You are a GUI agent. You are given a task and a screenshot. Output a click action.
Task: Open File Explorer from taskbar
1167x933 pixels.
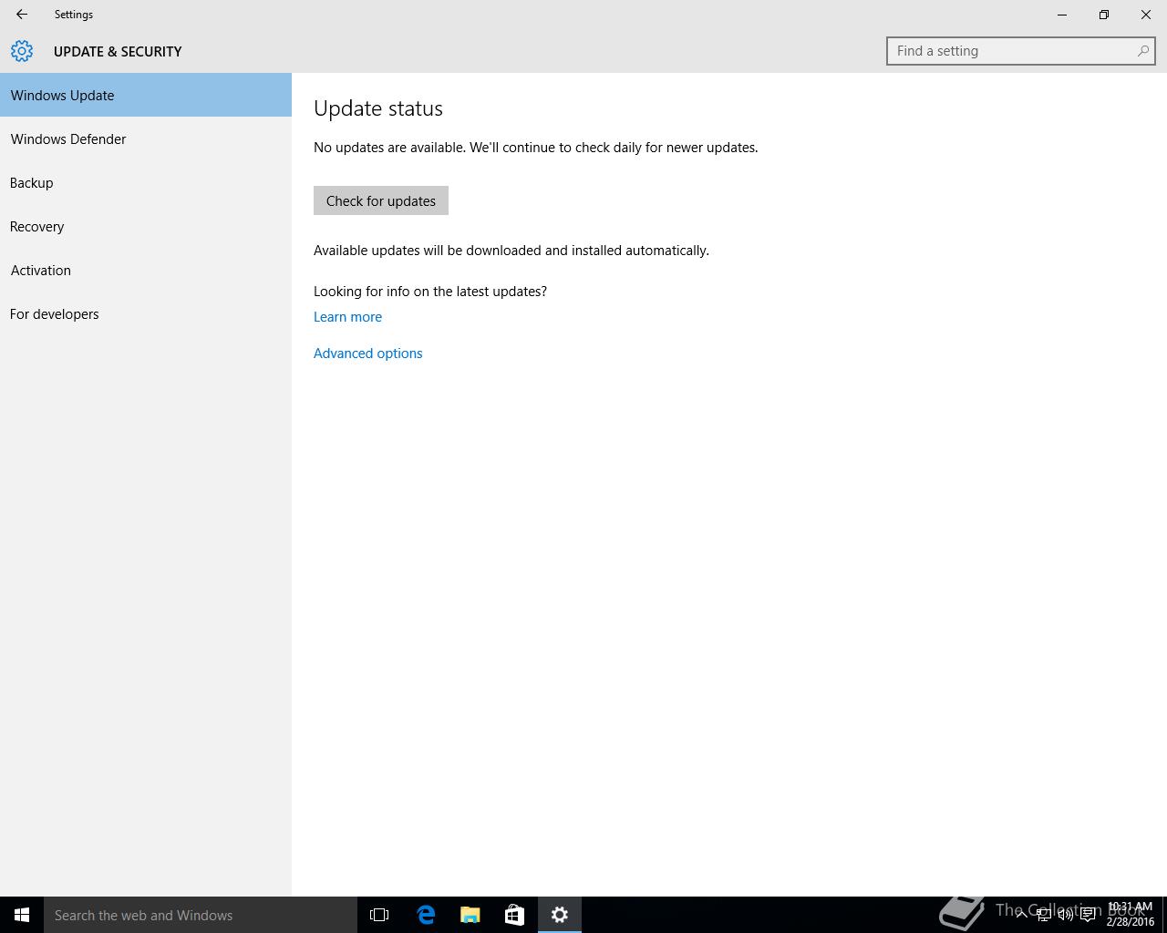point(470,915)
